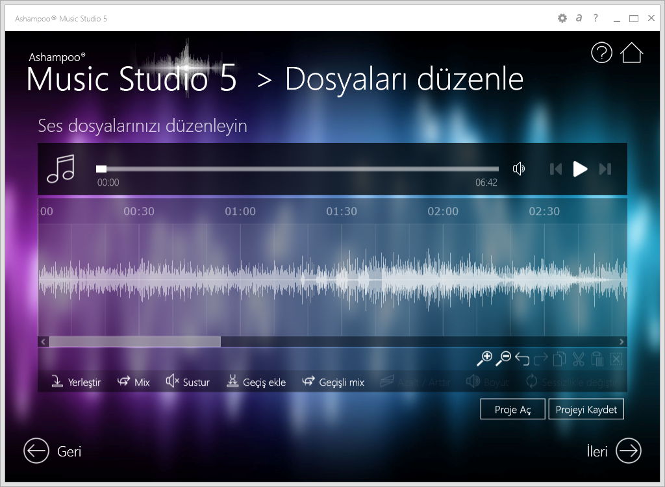This screenshot has height=487, width=665.
Task: Go back with the Geri arrow
Action: pyautogui.click(x=36, y=451)
